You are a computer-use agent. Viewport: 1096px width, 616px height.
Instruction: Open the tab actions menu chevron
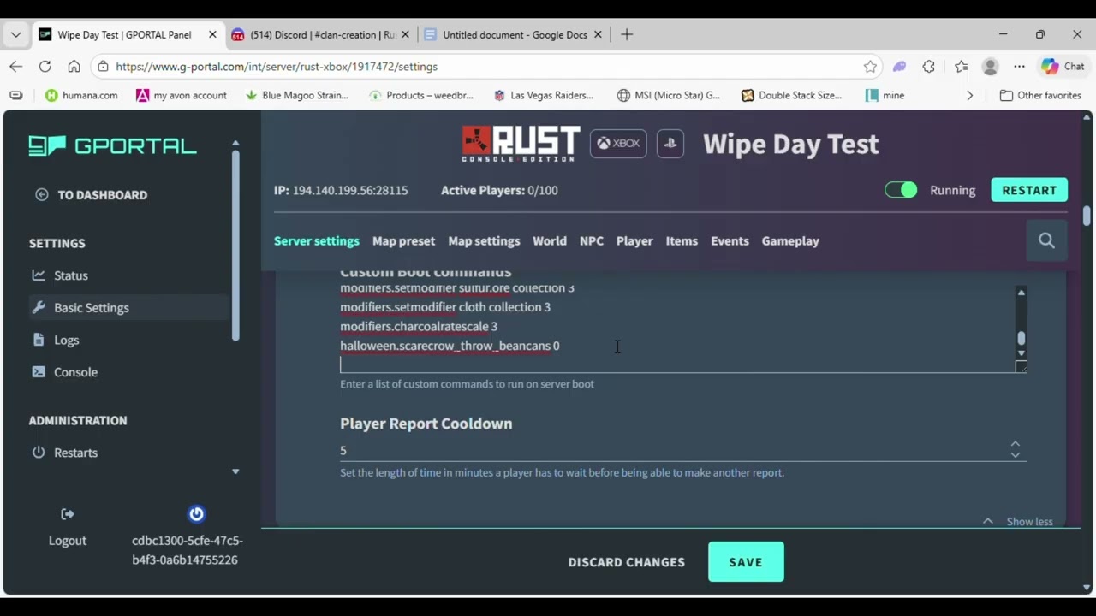point(15,35)
